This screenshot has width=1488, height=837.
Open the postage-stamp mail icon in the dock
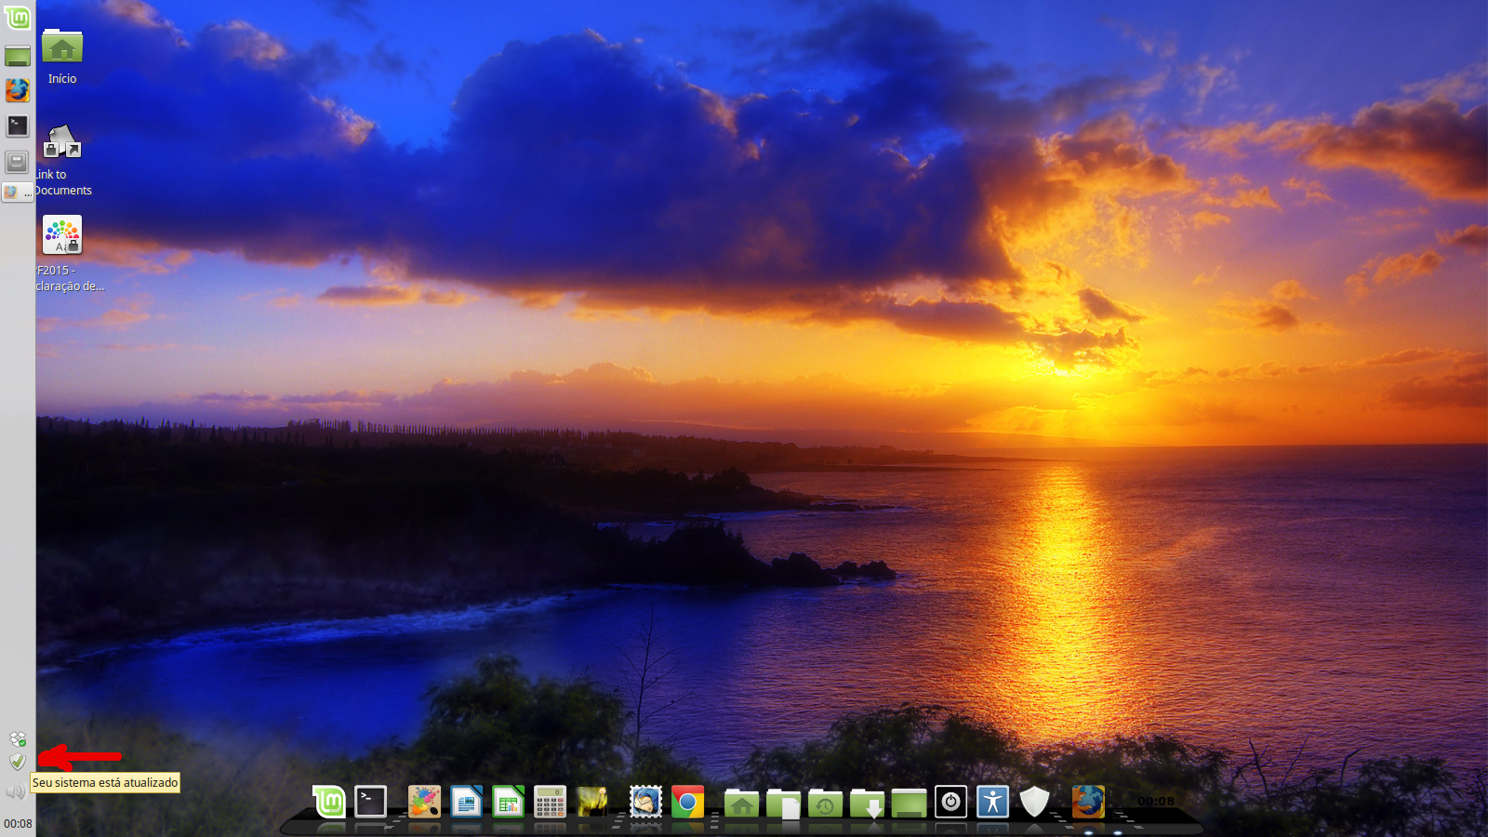point(645,802)
